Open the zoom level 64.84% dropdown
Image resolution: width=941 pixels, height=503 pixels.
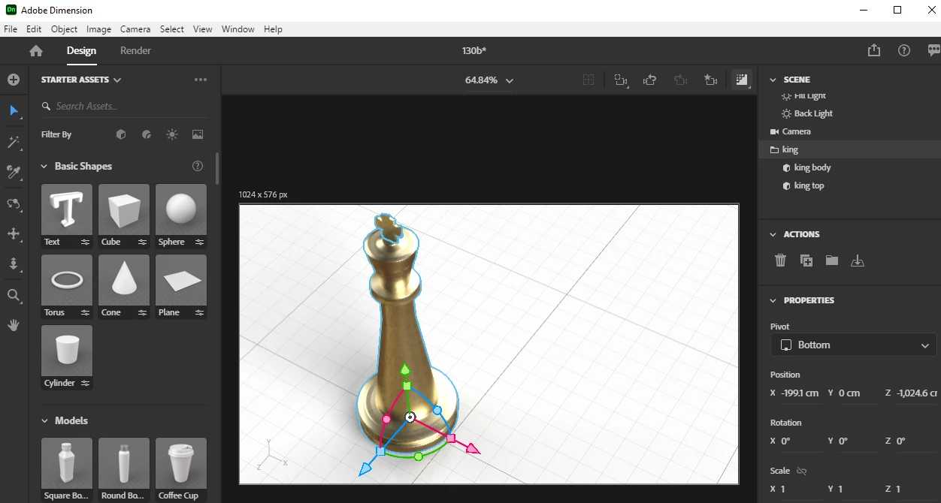pyautogui.click(x=489, y=80)
